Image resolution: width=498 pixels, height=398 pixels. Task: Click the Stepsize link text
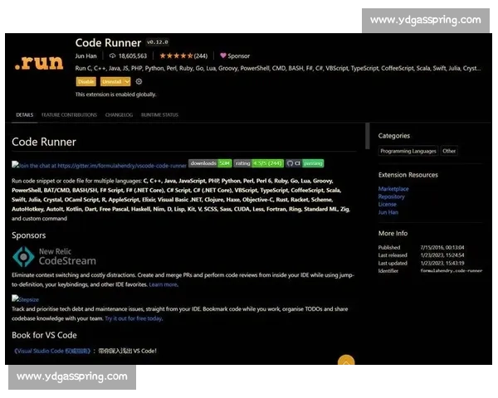click(x=28, y=299)
